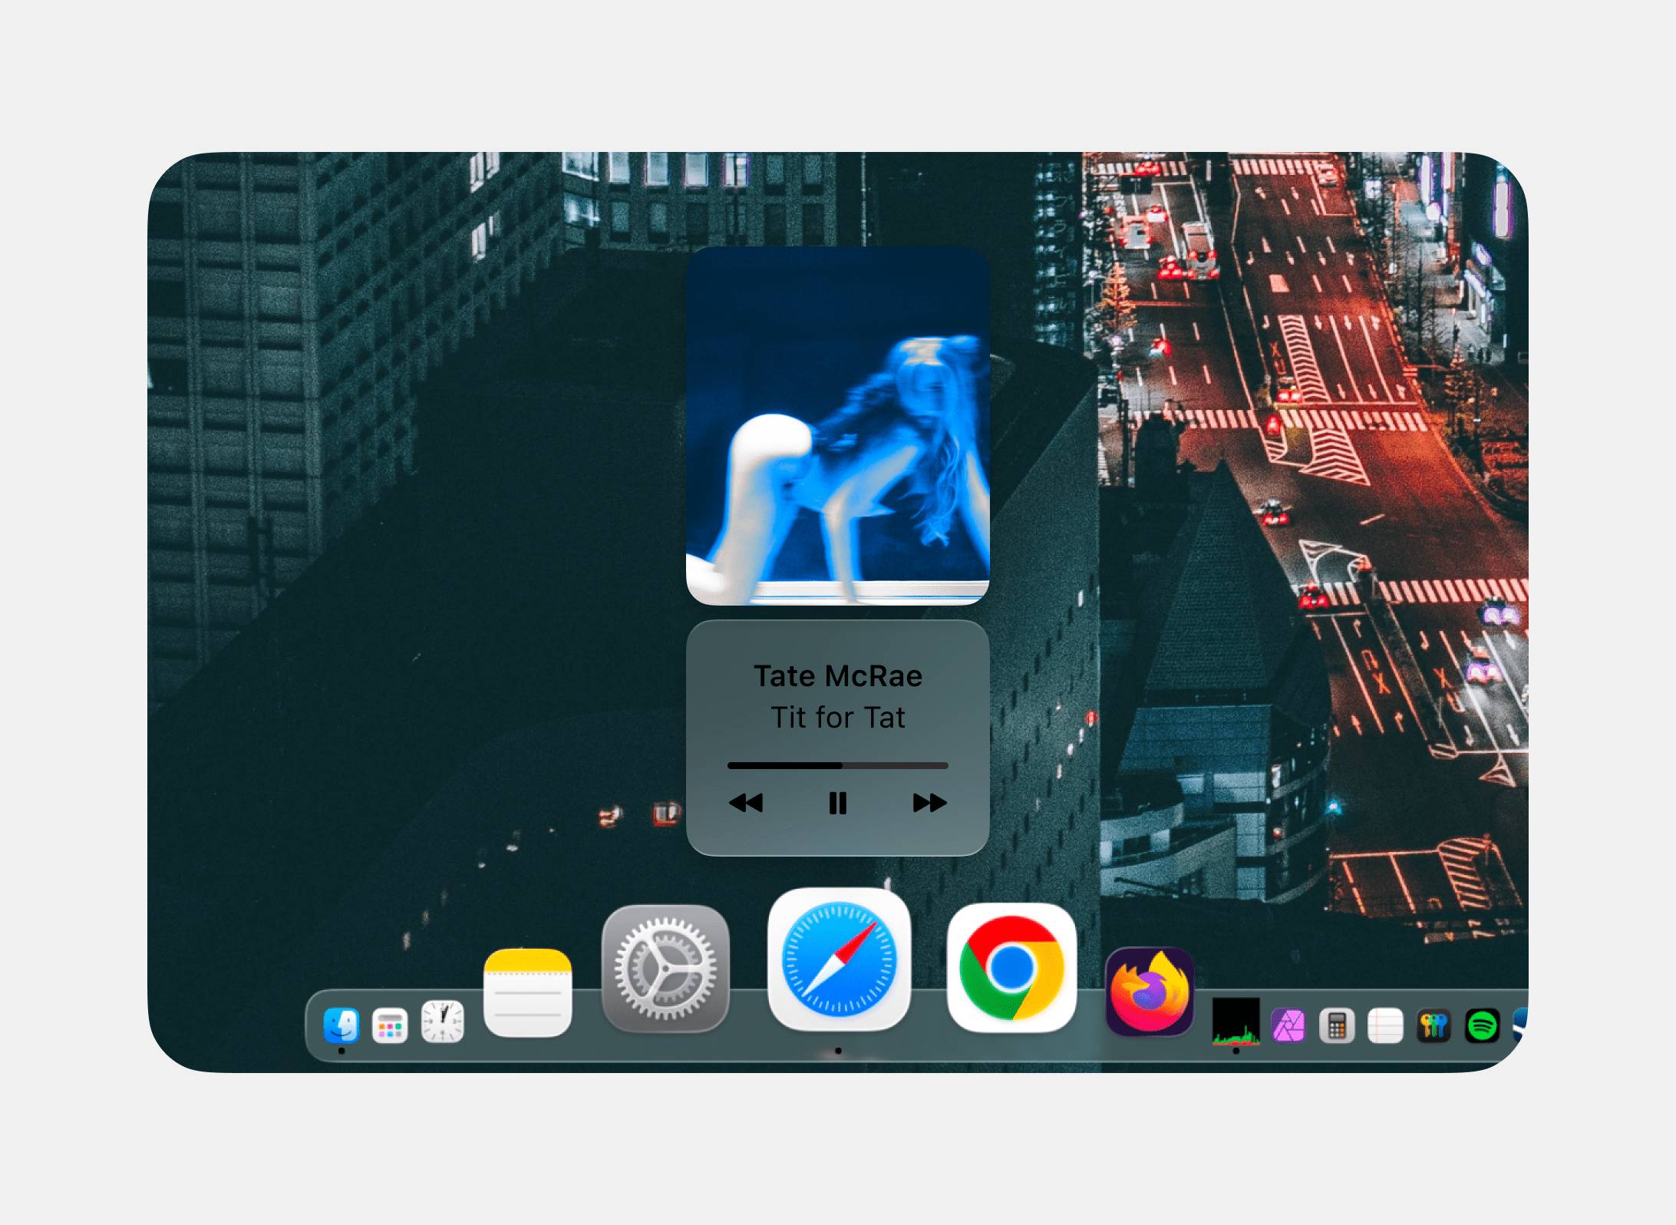
Task: Pause the currently playing song
Action: point(838,804)
